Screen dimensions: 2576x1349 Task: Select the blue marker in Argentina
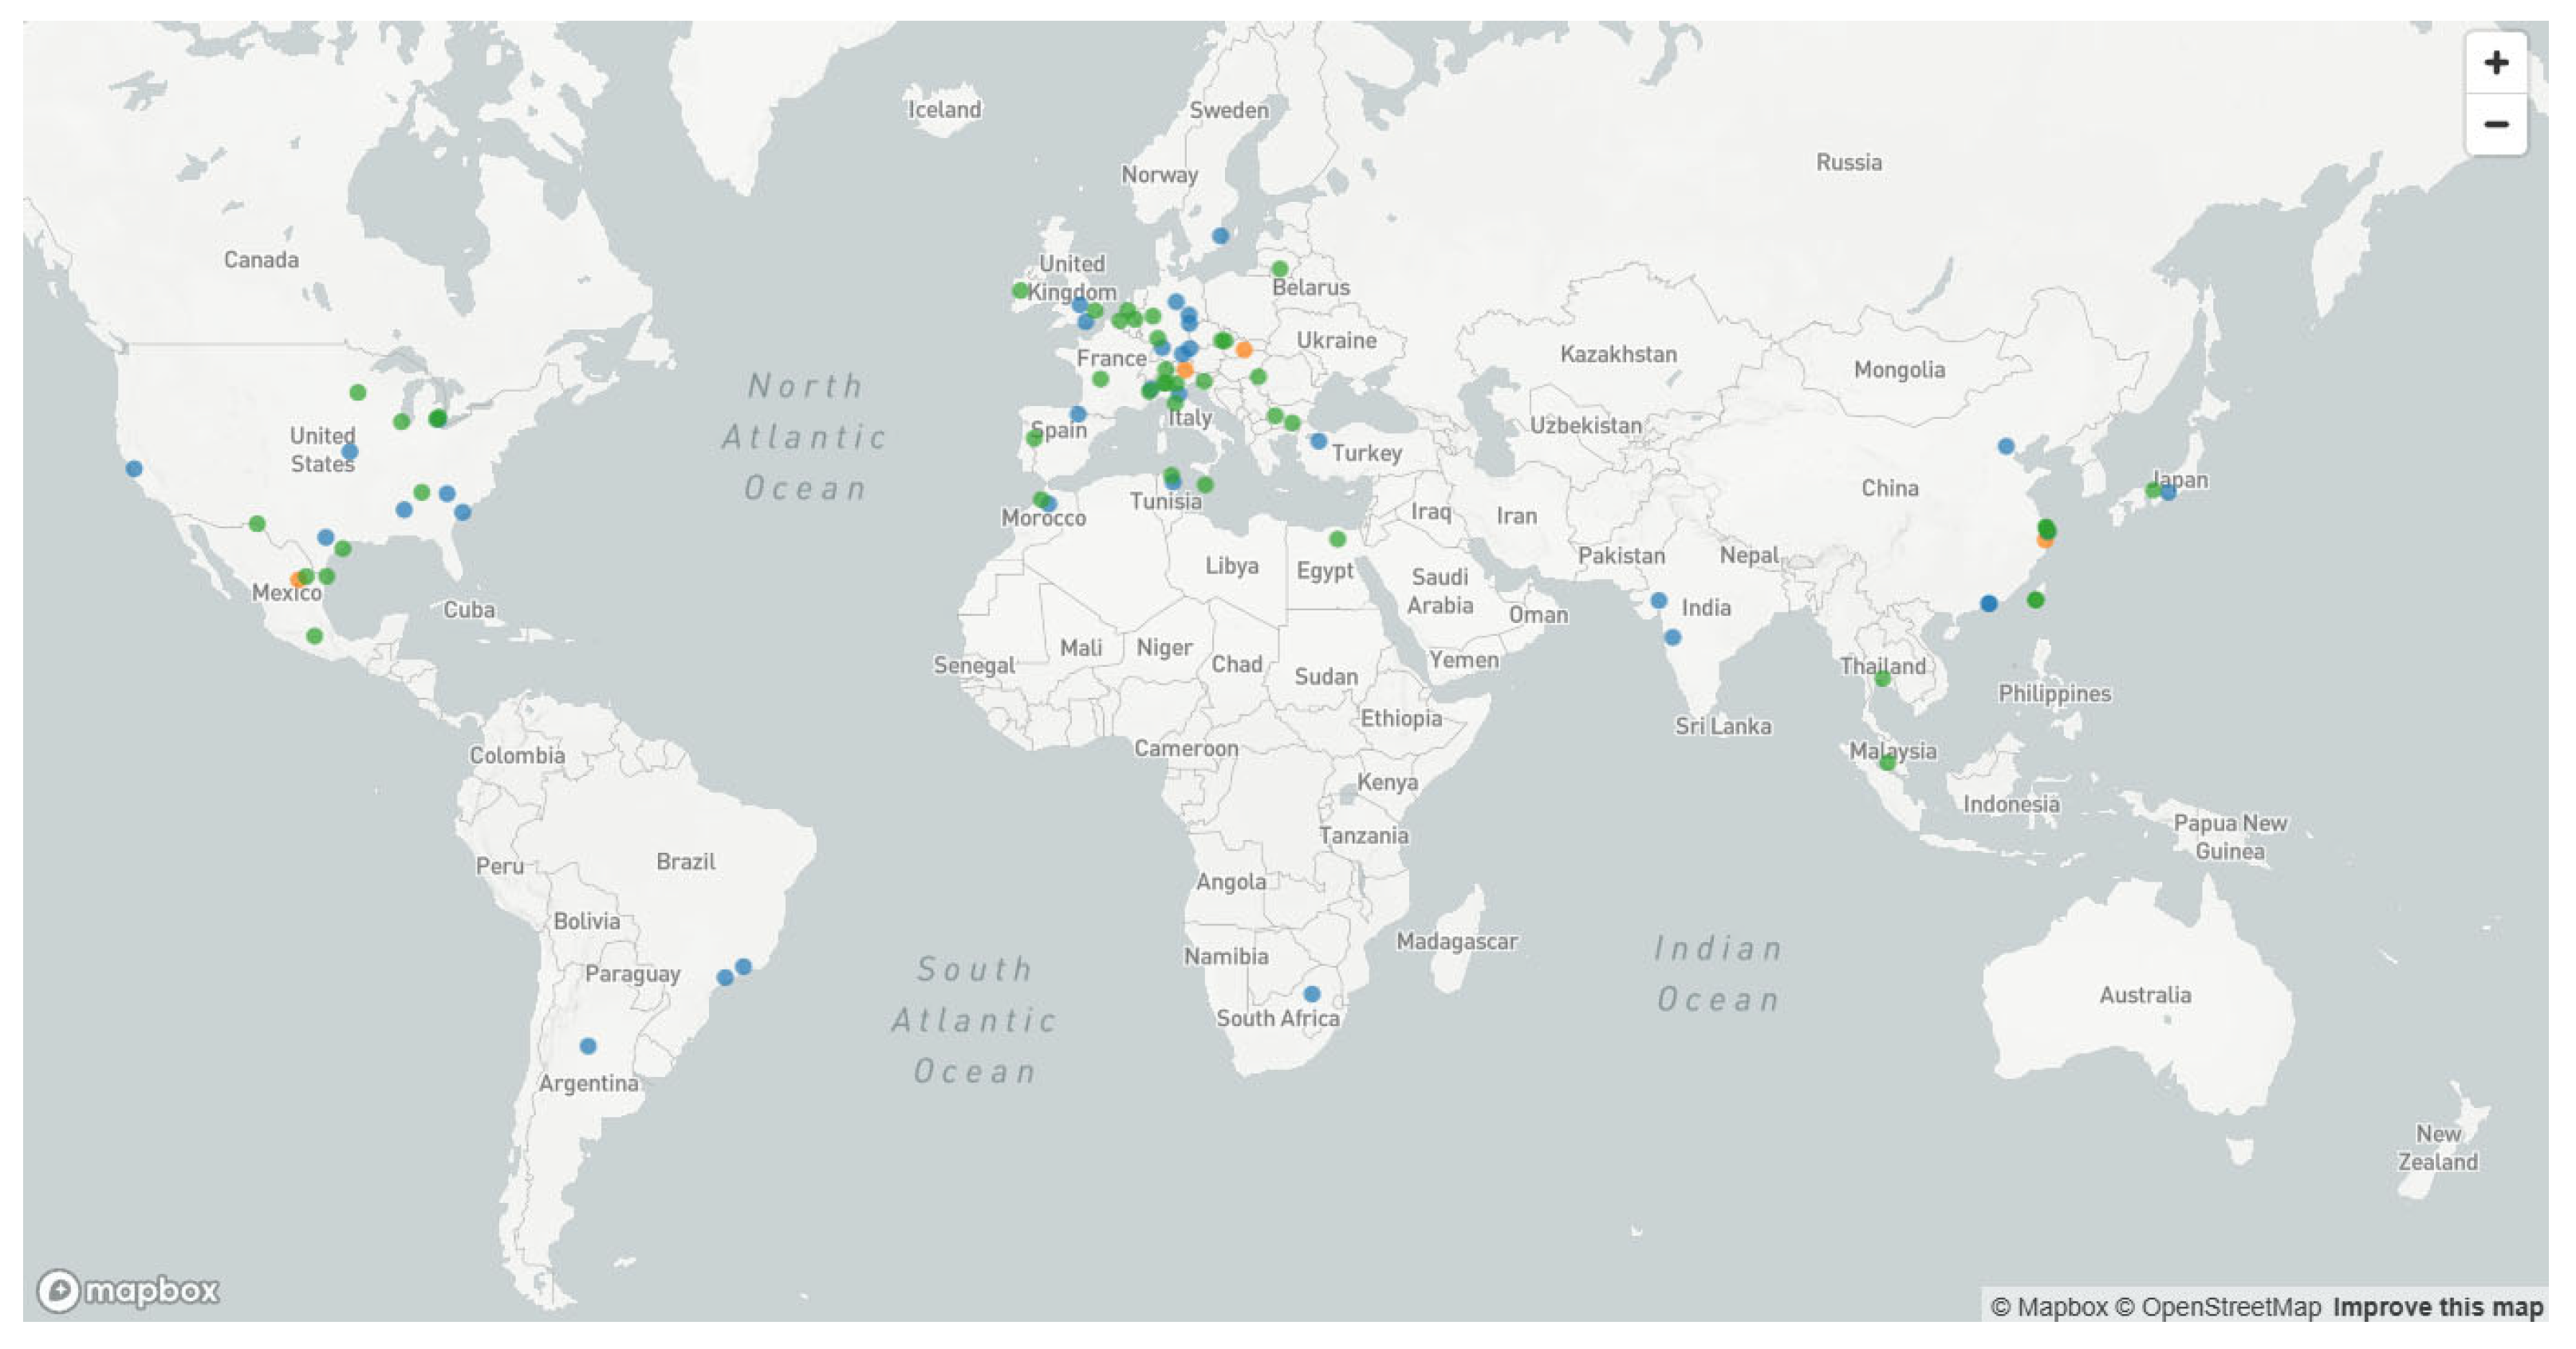pos(588,1046)
